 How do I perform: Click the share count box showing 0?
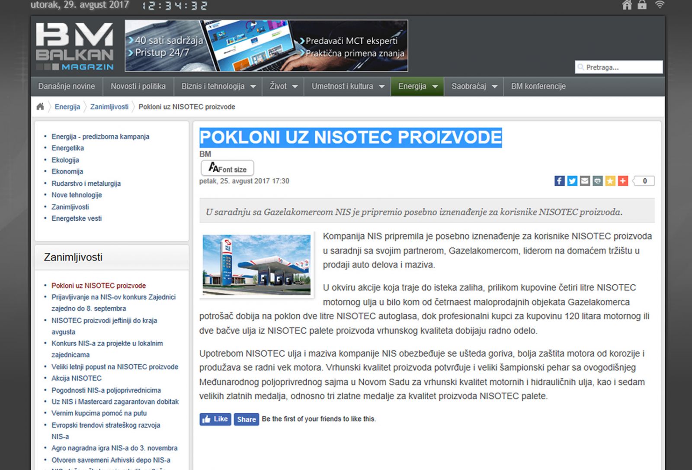(x=644, y=181)
